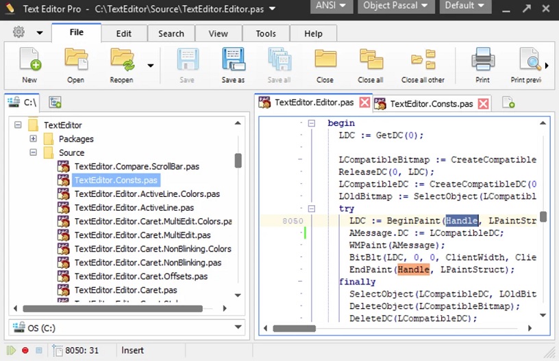Select the C:\ directory tab
559x361 pixels.
pyautogui.click(x=23, y=103)
